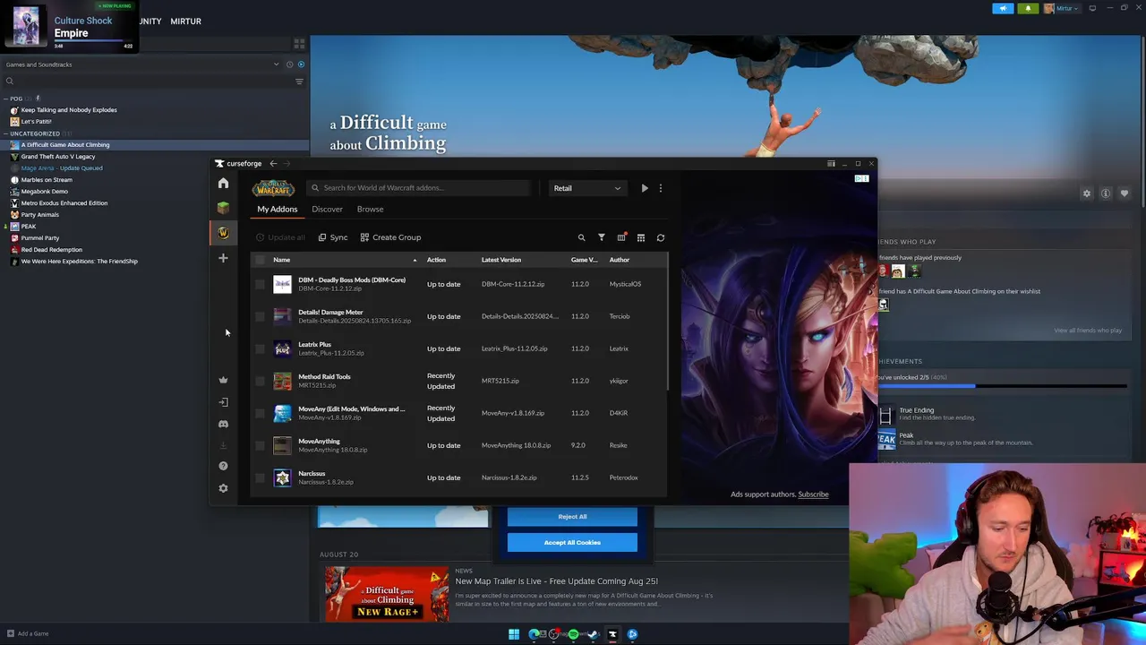Click the addon list vertical scrollbar
The height and width of the screenshot is (645, 1146).
tap(668, 322)
